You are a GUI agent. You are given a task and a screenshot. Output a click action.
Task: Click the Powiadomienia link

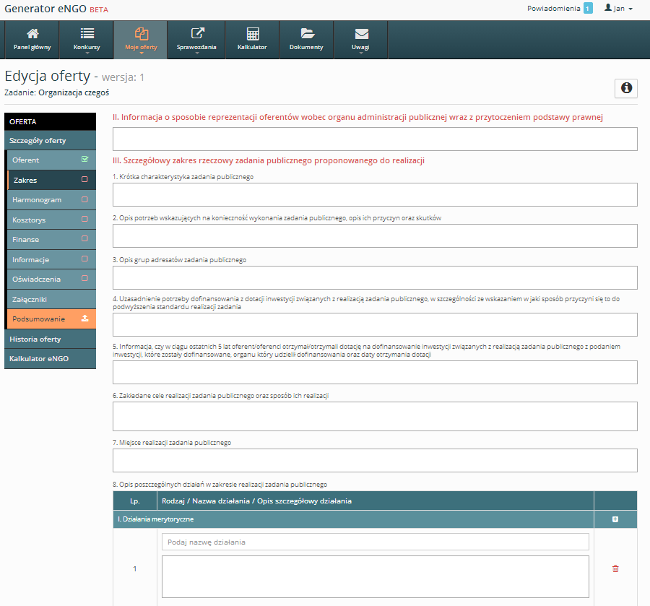(x=553, y=8)
